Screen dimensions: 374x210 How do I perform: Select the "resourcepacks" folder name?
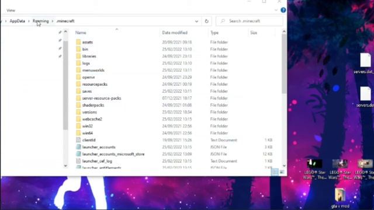[95, 84]
